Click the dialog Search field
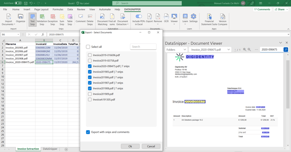Viewport: 291px width, 152px height. coord(143,47)
